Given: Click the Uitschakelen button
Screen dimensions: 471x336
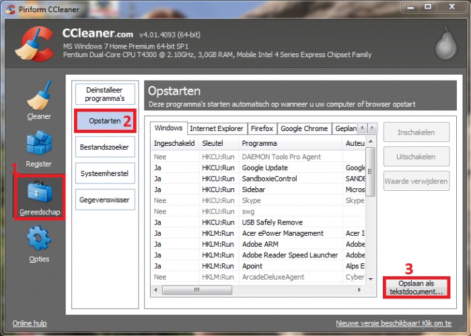Looking at the screenshot, I should point(416,157).
